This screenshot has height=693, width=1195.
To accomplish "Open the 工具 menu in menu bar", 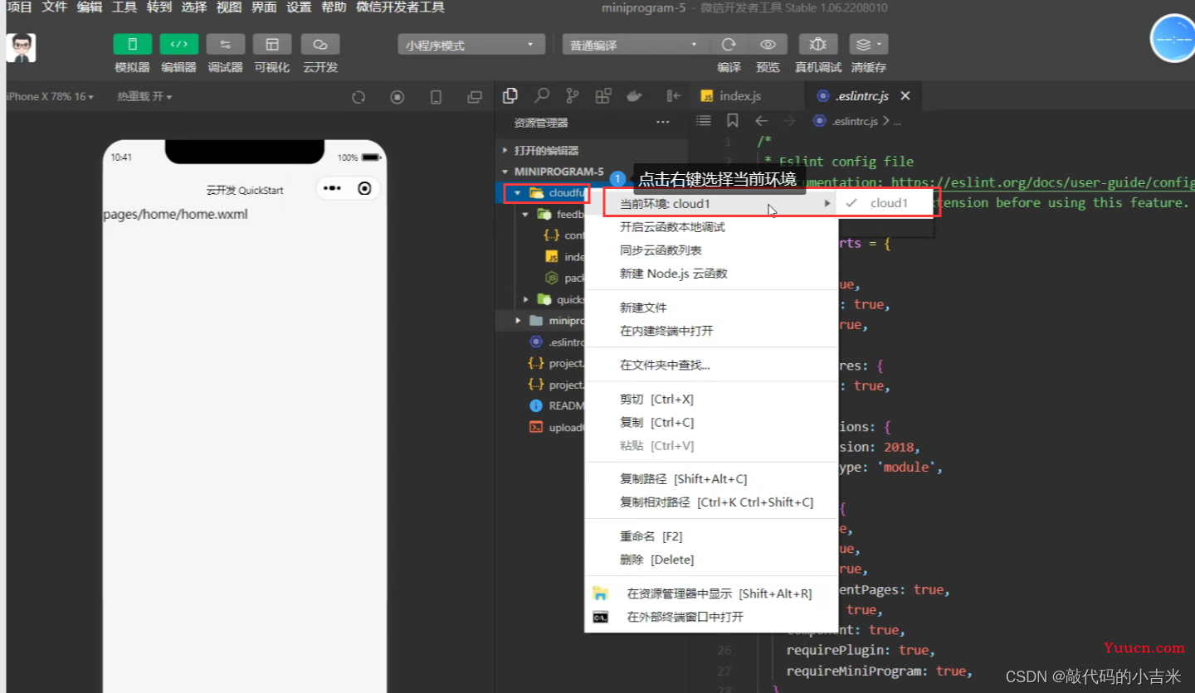I will point(124,7).
